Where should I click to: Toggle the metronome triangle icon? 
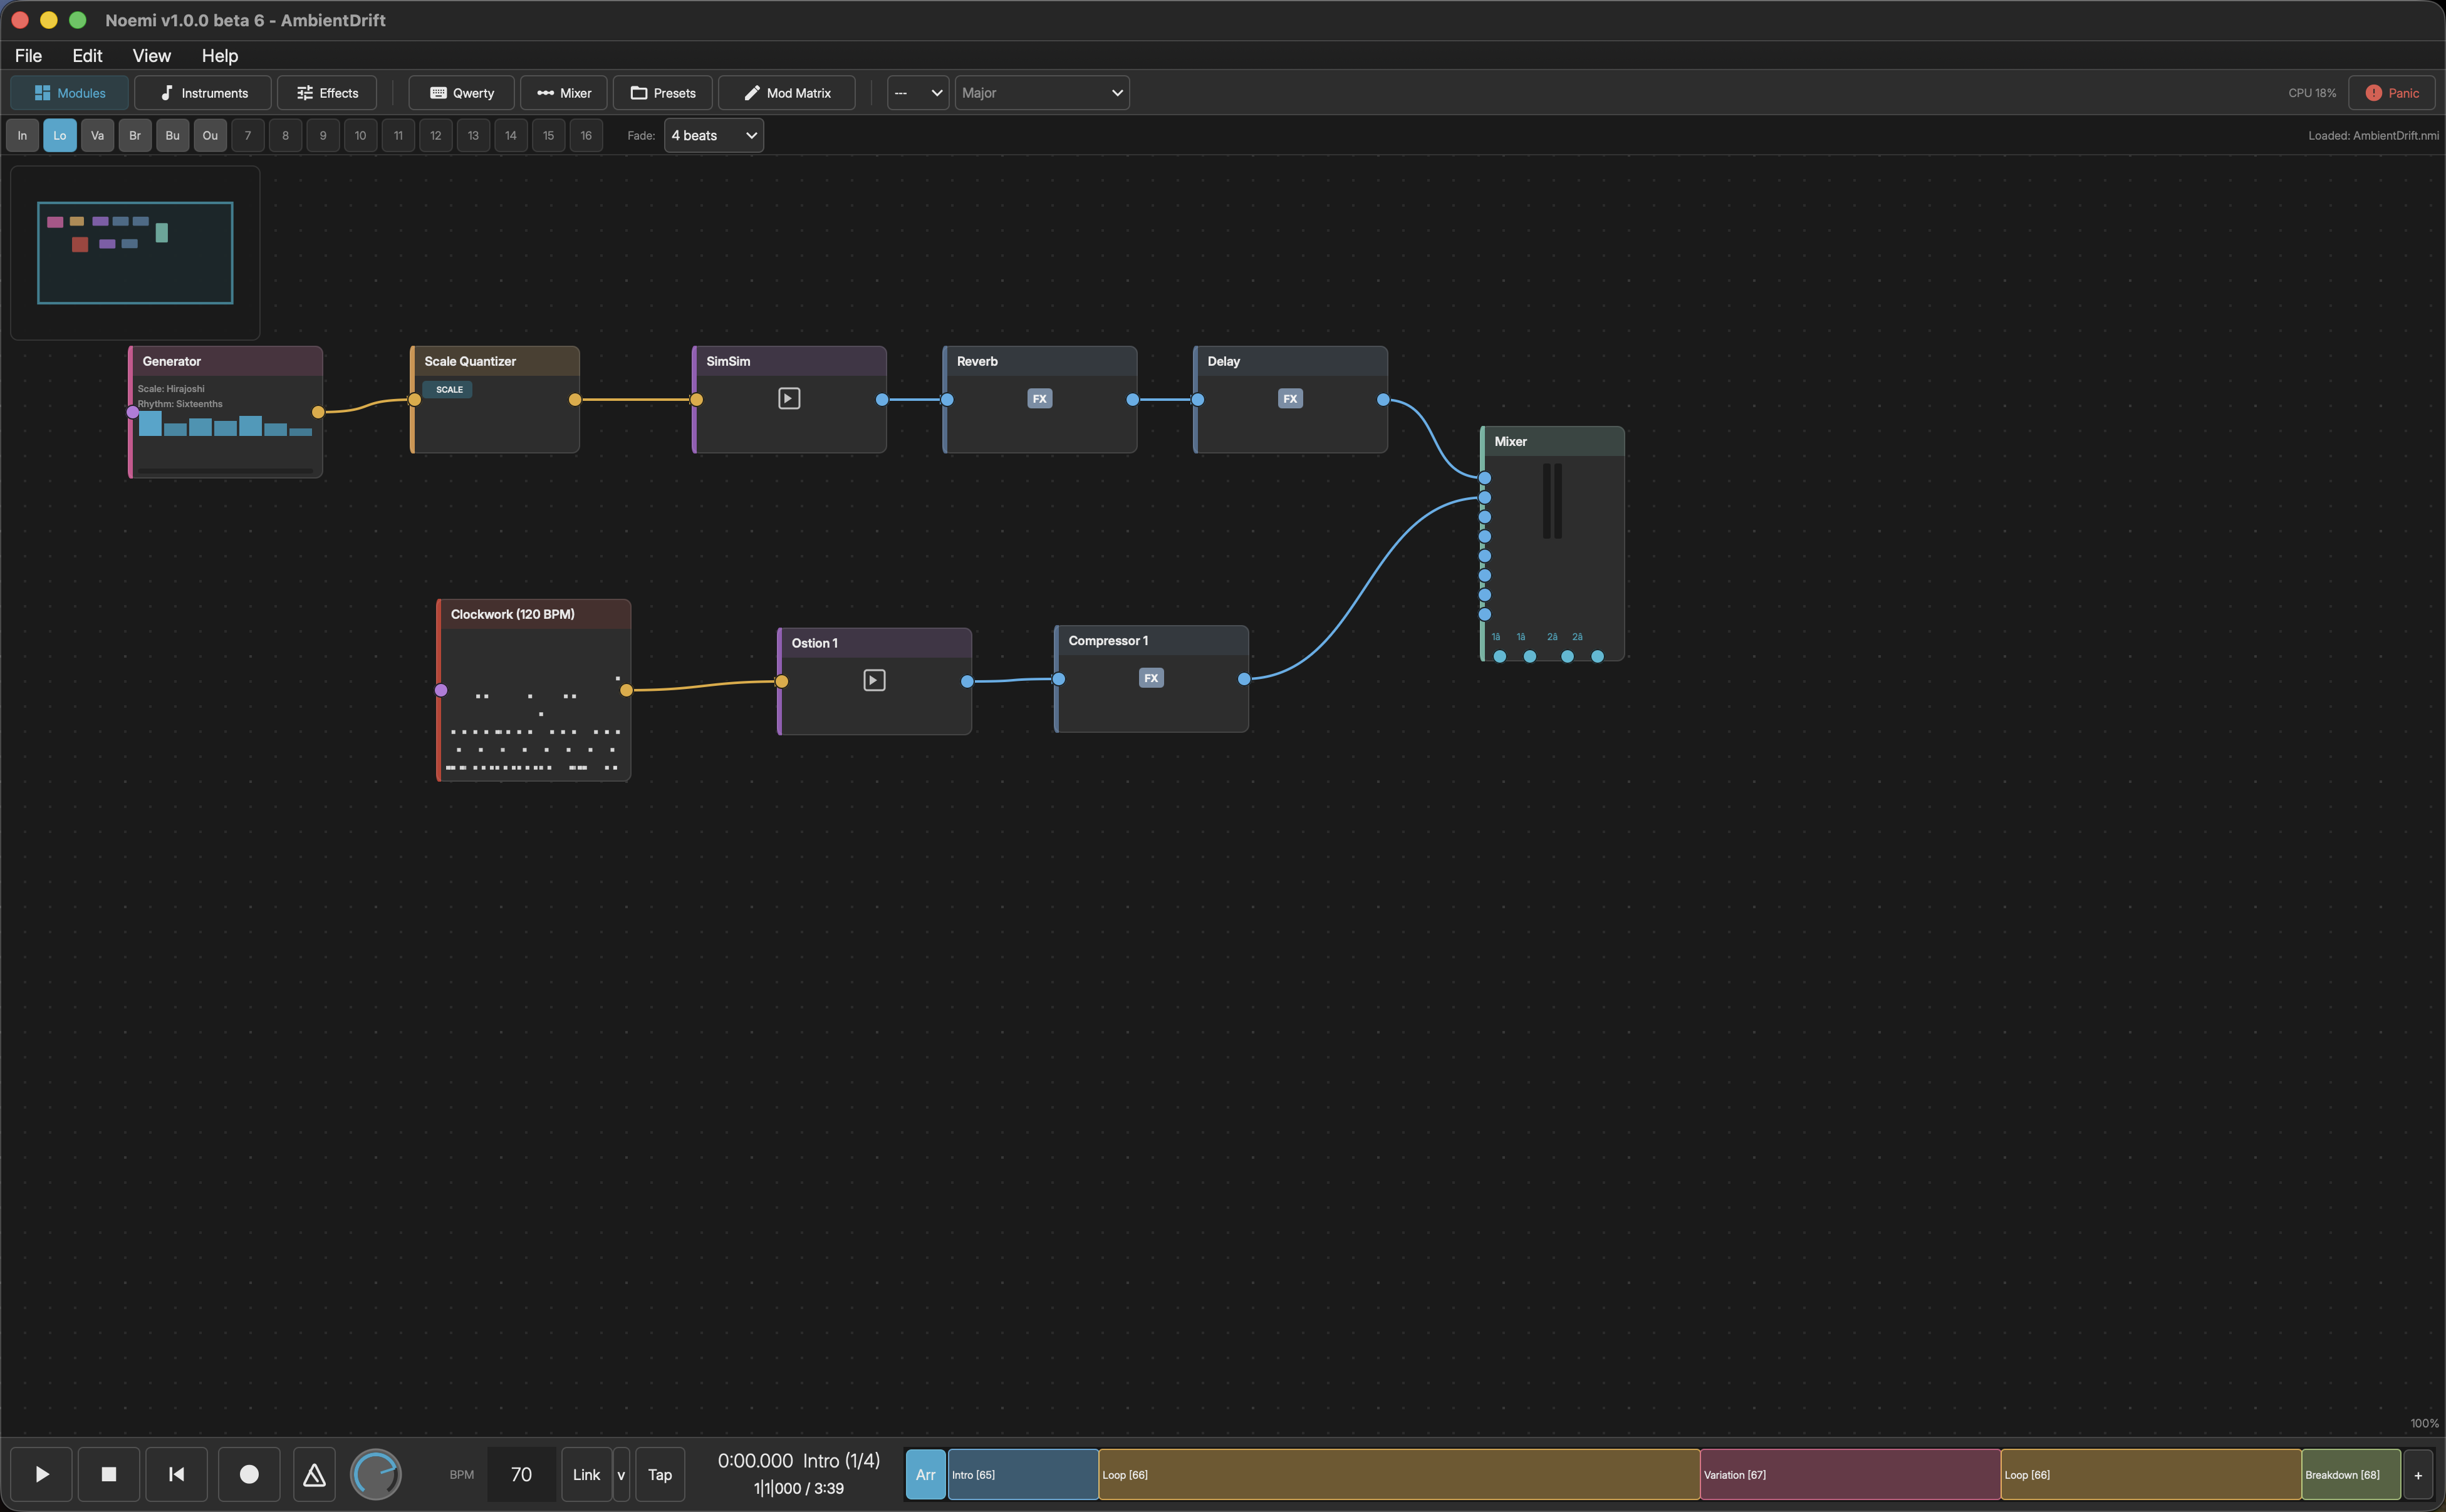314,1474
